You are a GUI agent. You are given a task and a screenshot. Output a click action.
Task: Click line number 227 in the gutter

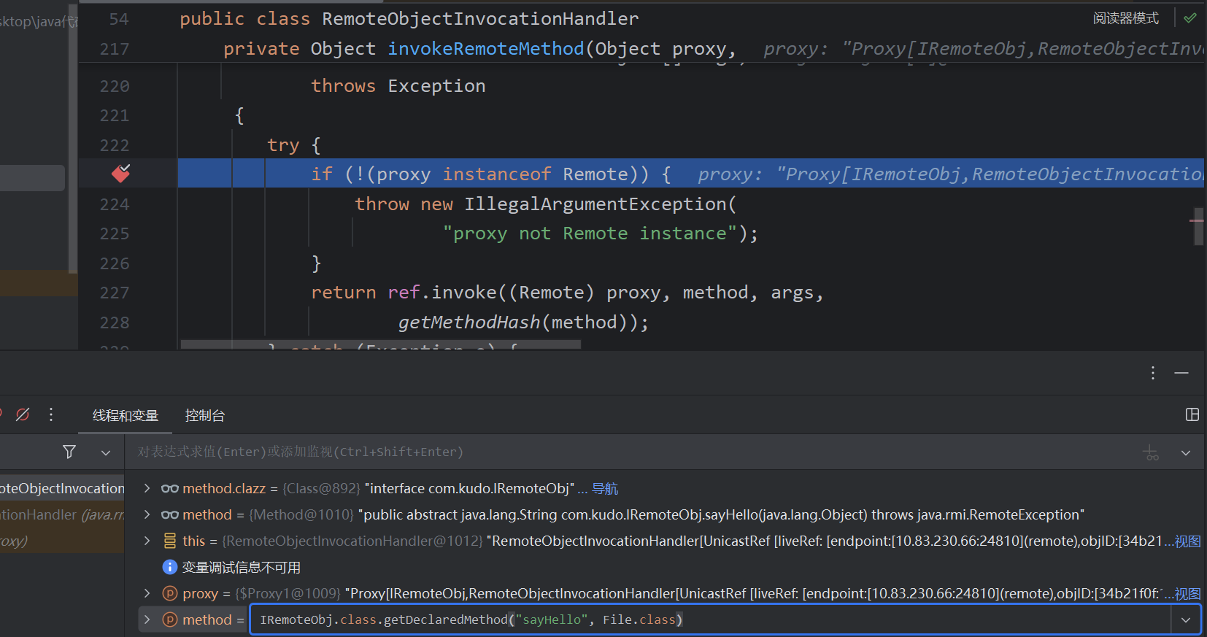pyautogui.click(x=115, y=293)
